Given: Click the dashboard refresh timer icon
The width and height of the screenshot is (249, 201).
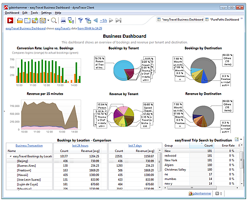Looking at the screenshot, I should coord(43,21).
